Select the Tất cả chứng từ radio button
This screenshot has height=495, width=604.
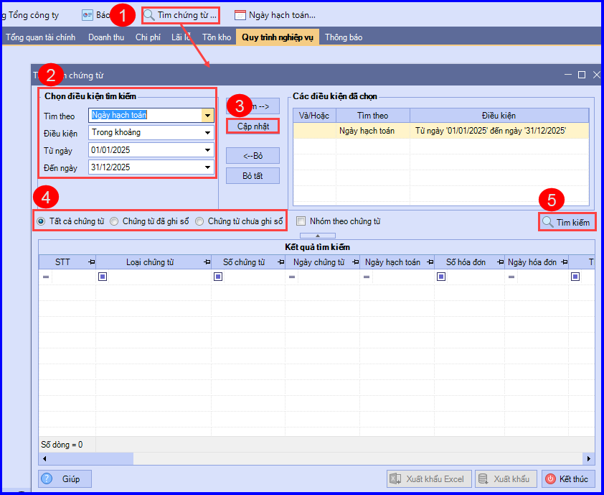[40, 221]
